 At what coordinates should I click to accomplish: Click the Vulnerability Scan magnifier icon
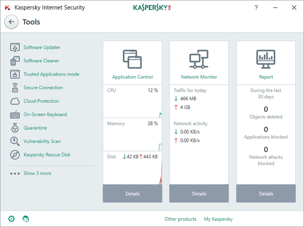(x=15, y=141)
